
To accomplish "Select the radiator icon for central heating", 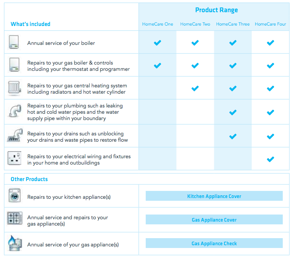I will (x=14, y=88).
